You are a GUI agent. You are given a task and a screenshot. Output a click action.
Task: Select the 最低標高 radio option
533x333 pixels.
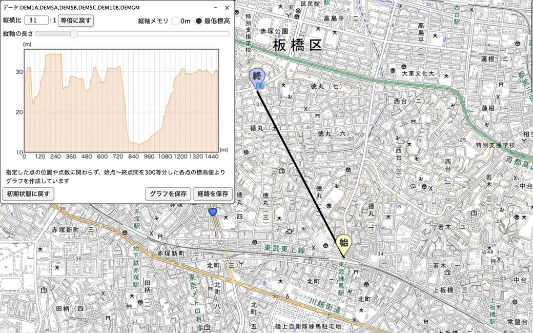(x=199, y=21)
